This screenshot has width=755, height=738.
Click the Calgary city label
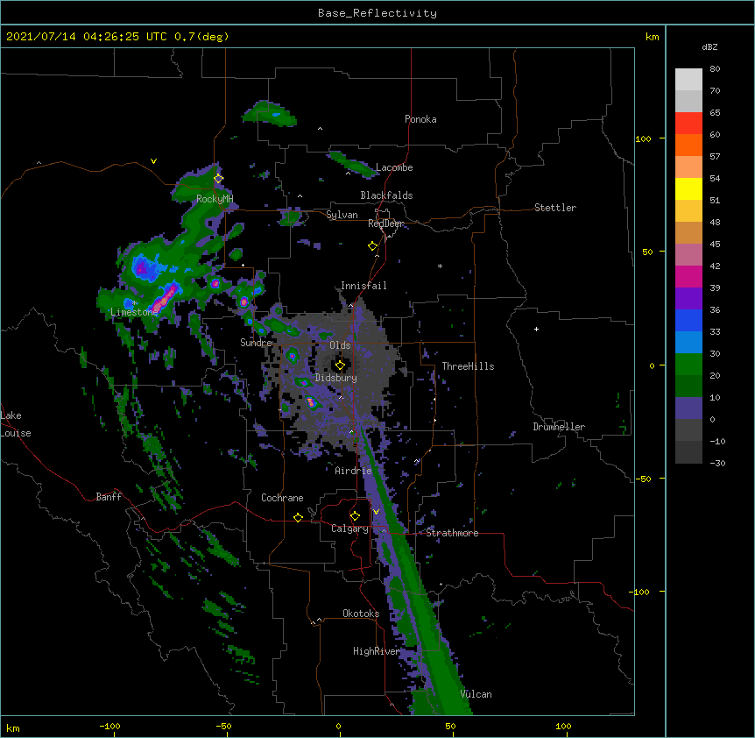click(349, 529)
